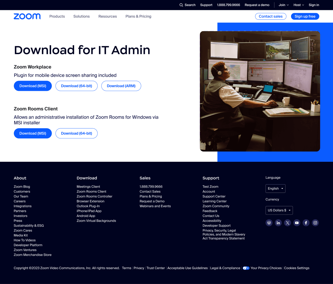Open Meetings Client footer link
Screen dimensions: 333x284
coord(88,187)
